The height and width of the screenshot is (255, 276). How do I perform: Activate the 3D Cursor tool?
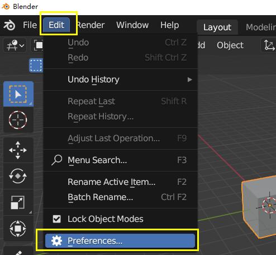(18, 120)
